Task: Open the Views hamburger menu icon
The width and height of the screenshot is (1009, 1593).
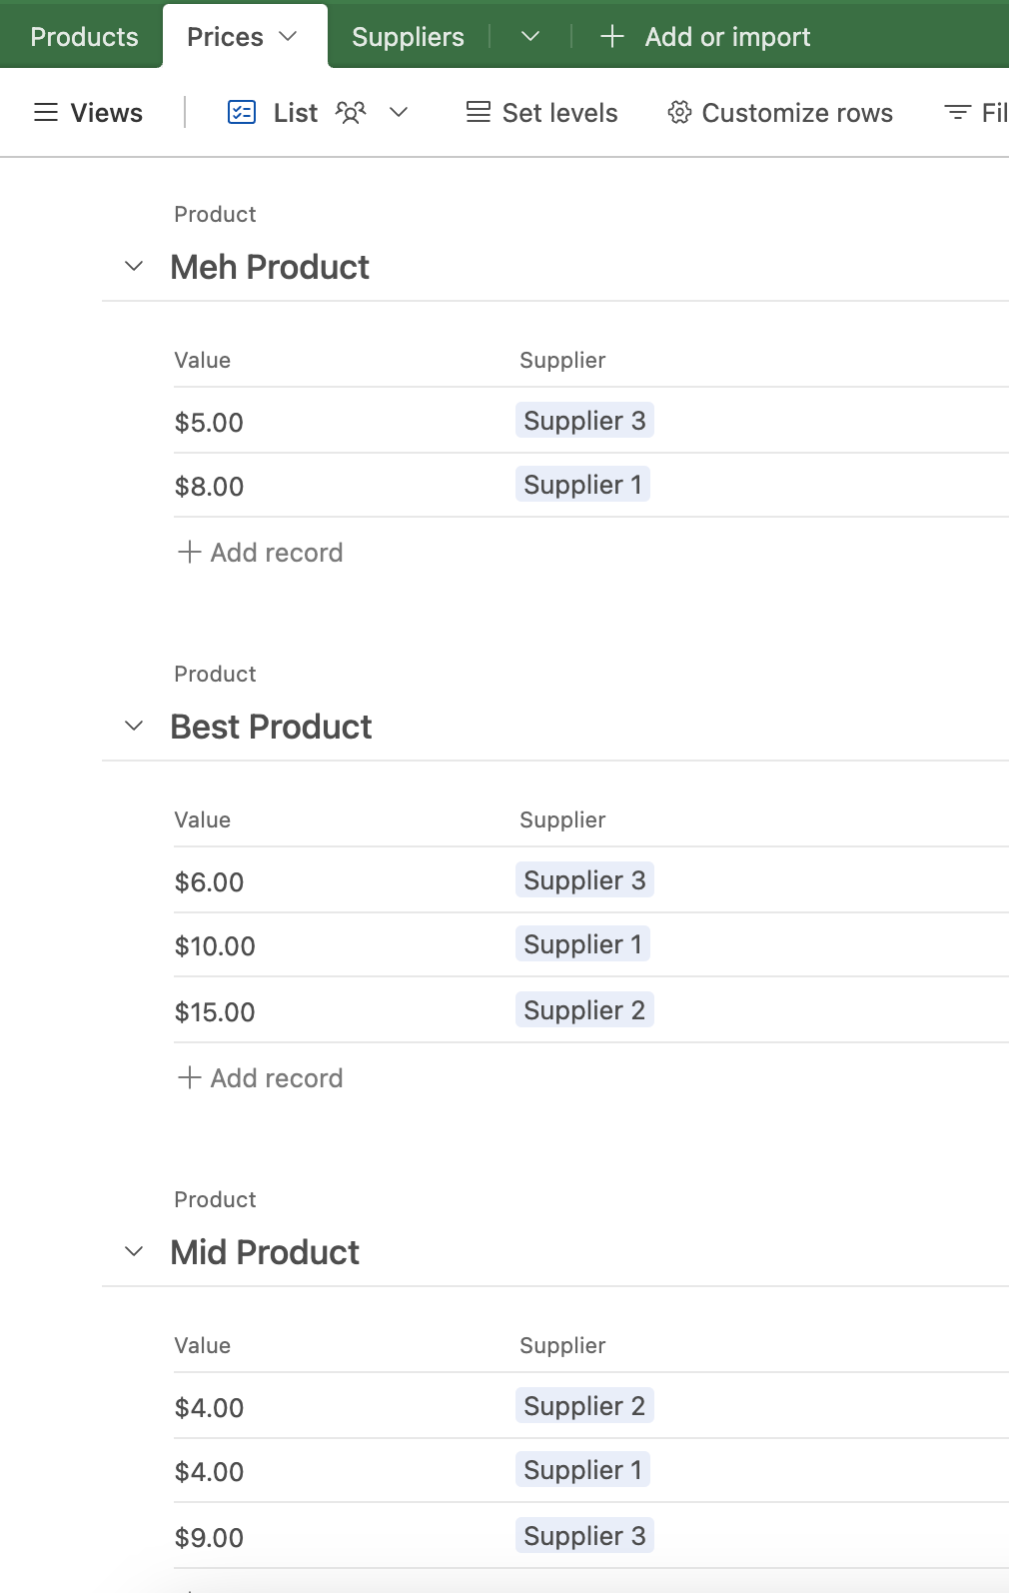Action: coord(46,113)
